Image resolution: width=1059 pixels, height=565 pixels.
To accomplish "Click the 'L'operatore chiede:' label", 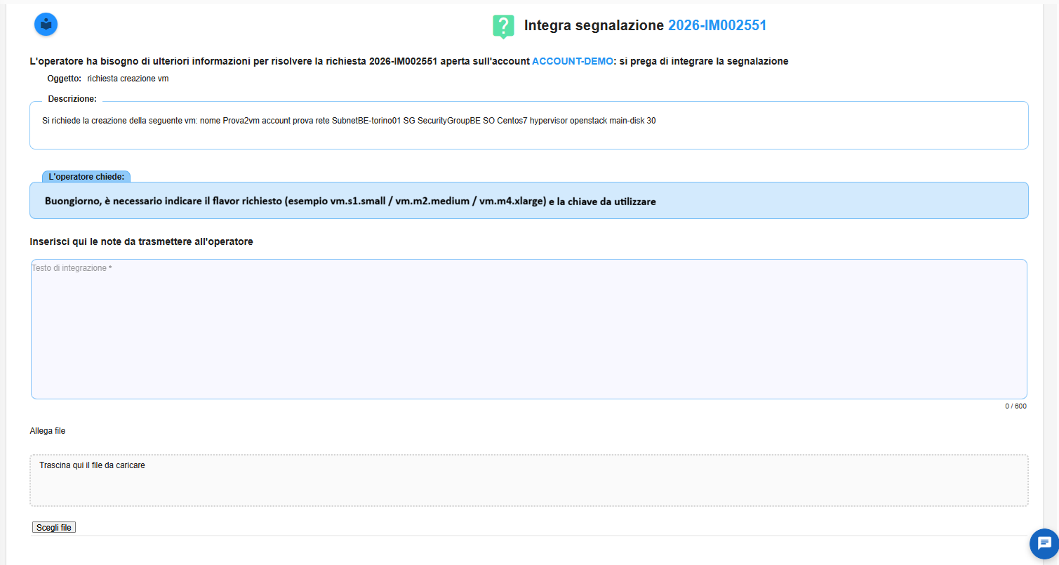I will (86, 176).
